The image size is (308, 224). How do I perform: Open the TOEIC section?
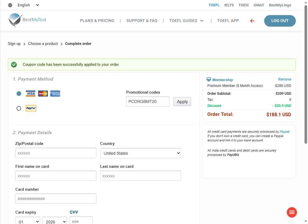tap(244, 5)
